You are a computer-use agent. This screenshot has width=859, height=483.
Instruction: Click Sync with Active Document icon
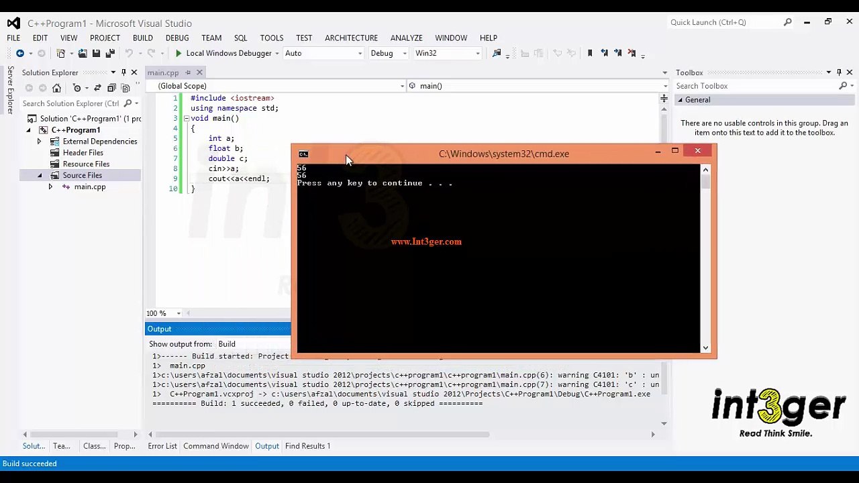coord(97,88)
